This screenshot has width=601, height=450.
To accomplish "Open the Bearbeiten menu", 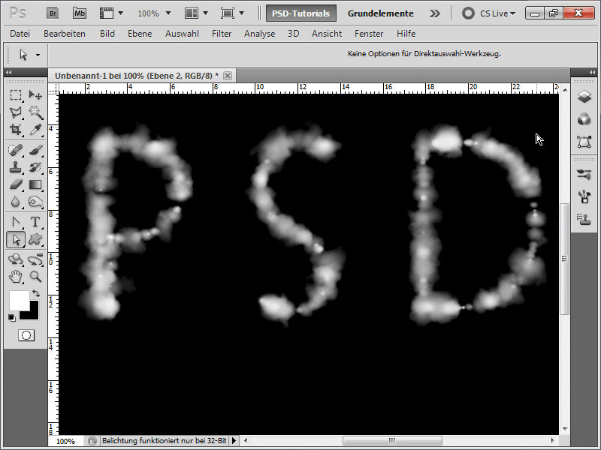I will [x=65, y=34].
